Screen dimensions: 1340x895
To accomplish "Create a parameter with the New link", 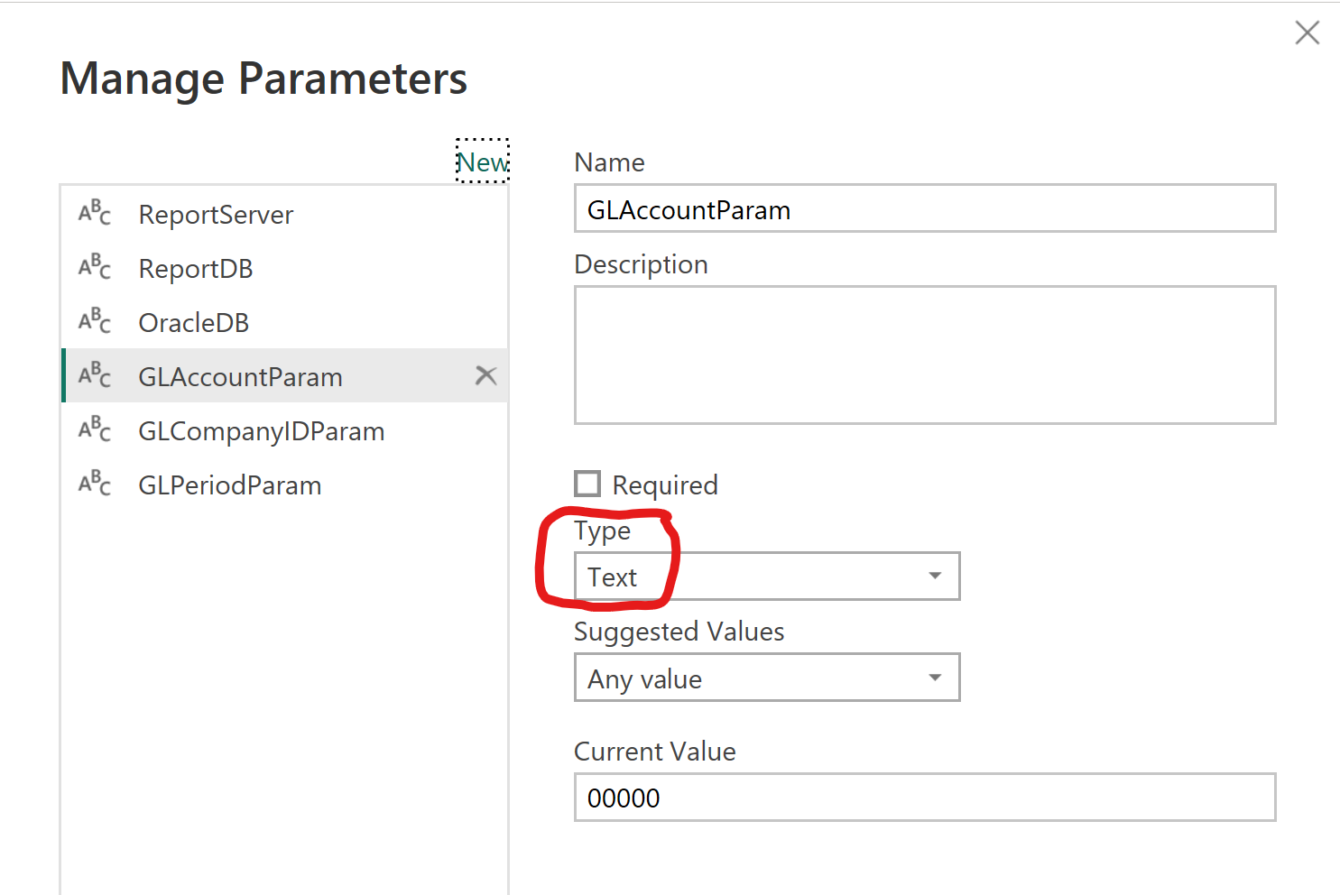I will click(483, 161).
